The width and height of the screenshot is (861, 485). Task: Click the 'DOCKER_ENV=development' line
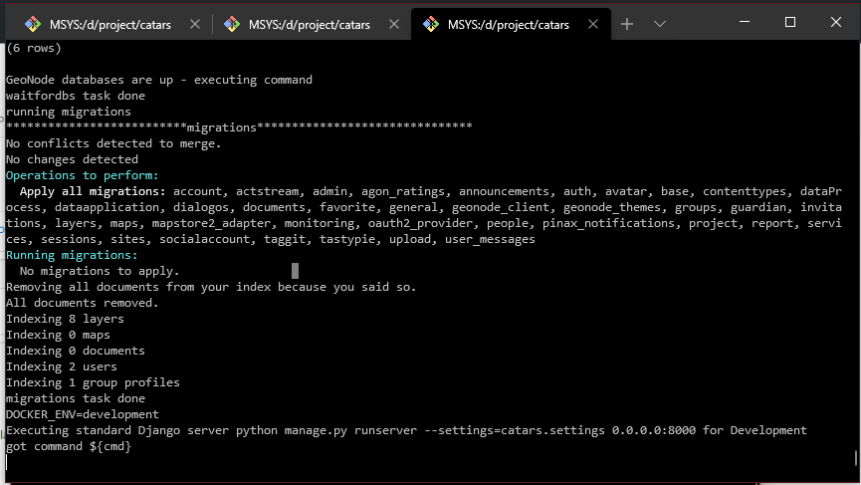83,414
